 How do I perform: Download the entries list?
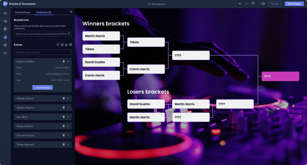(x=66, y=45)
